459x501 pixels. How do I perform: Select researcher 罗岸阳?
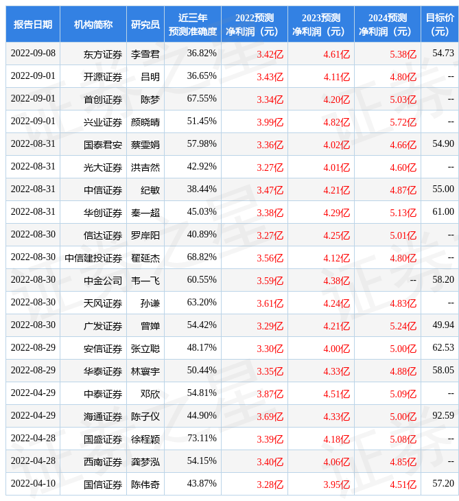(x=145, y=236)
